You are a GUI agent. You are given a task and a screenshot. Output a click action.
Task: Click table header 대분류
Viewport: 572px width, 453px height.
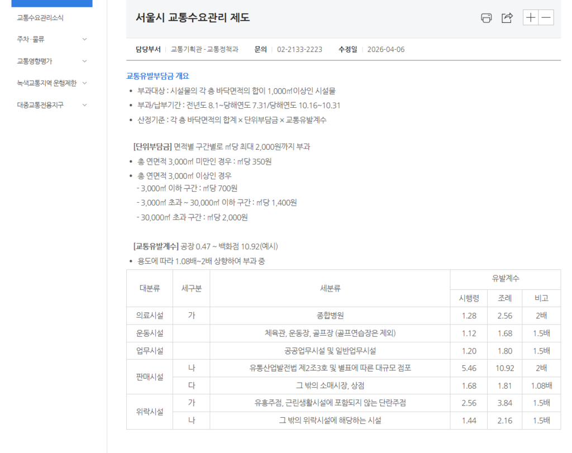150,288
